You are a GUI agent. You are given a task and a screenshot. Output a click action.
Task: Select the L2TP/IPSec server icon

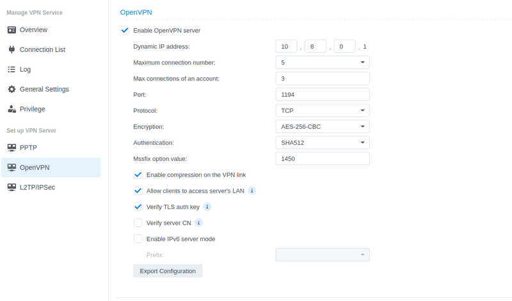[12, 187]
